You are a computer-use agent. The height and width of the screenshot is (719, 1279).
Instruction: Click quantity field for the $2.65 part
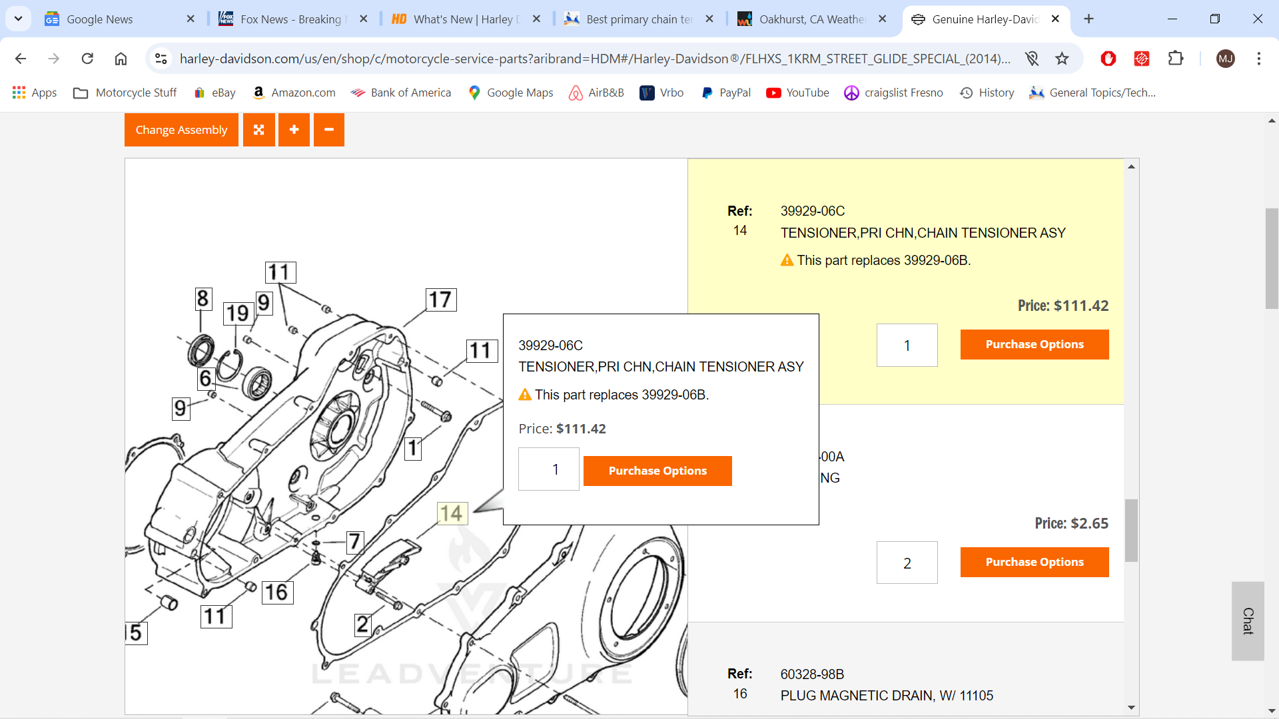[907, 563]
